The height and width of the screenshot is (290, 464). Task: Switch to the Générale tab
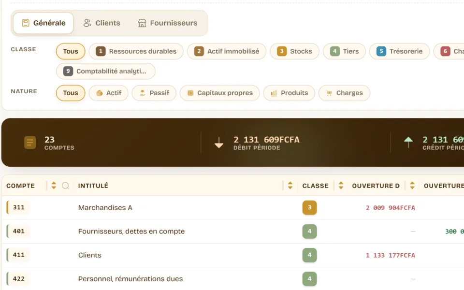43,23
